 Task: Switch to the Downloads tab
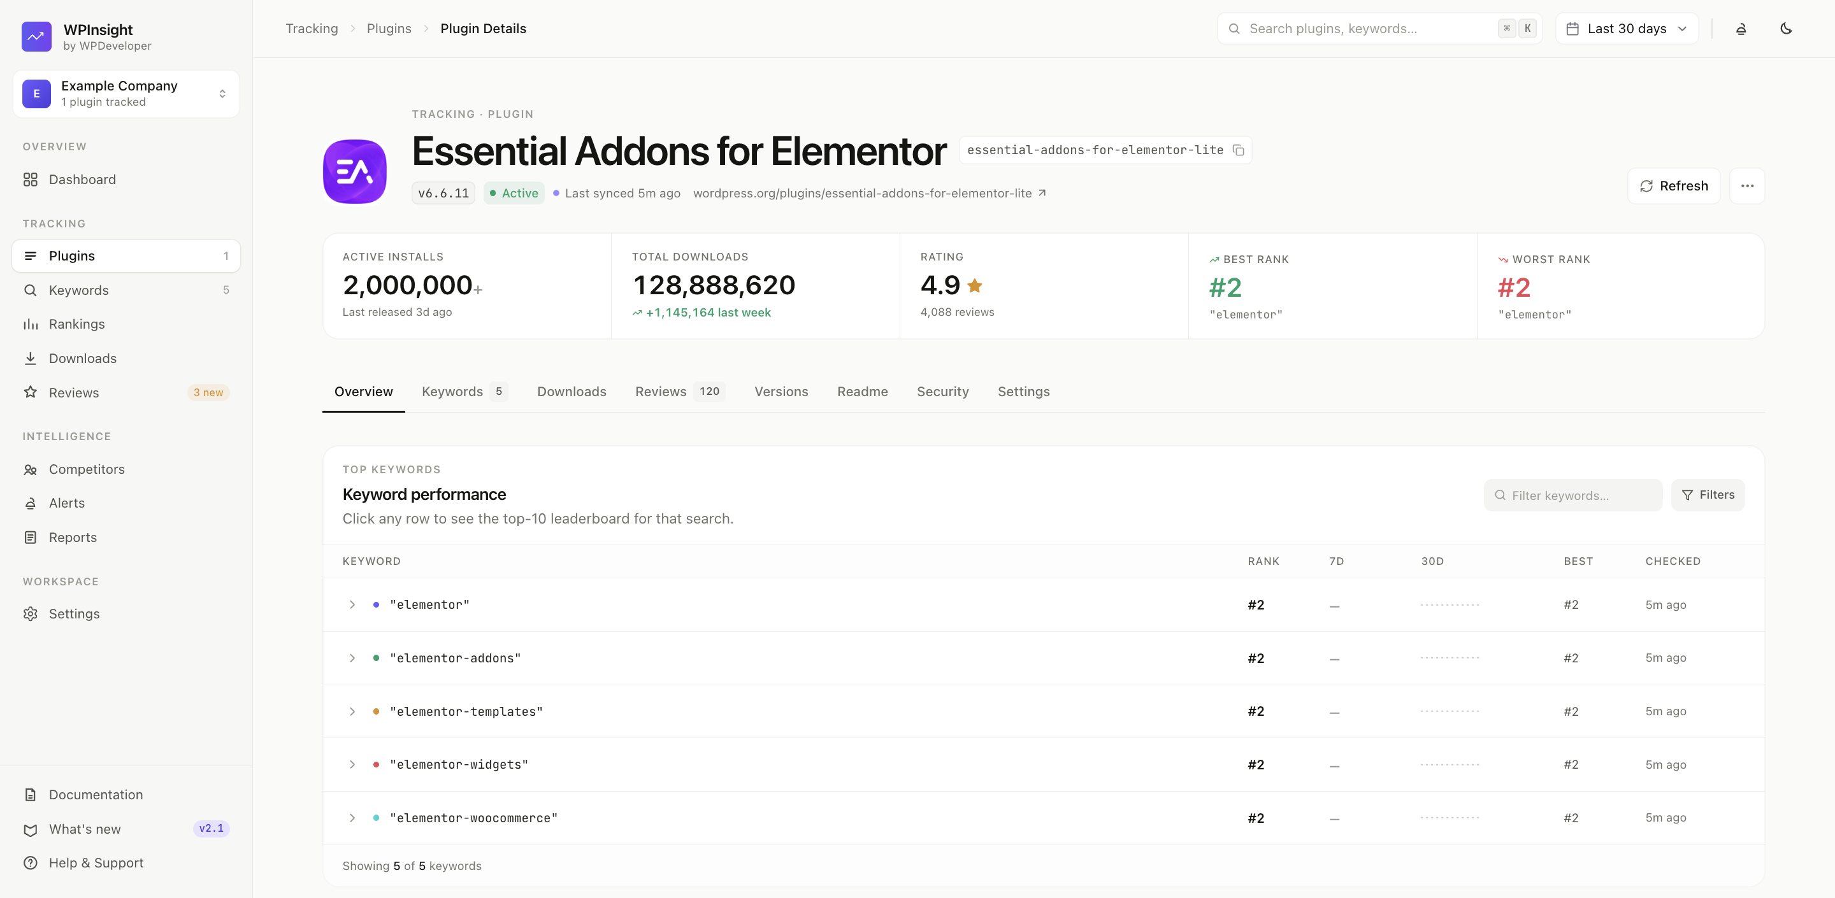click(572, 392)
